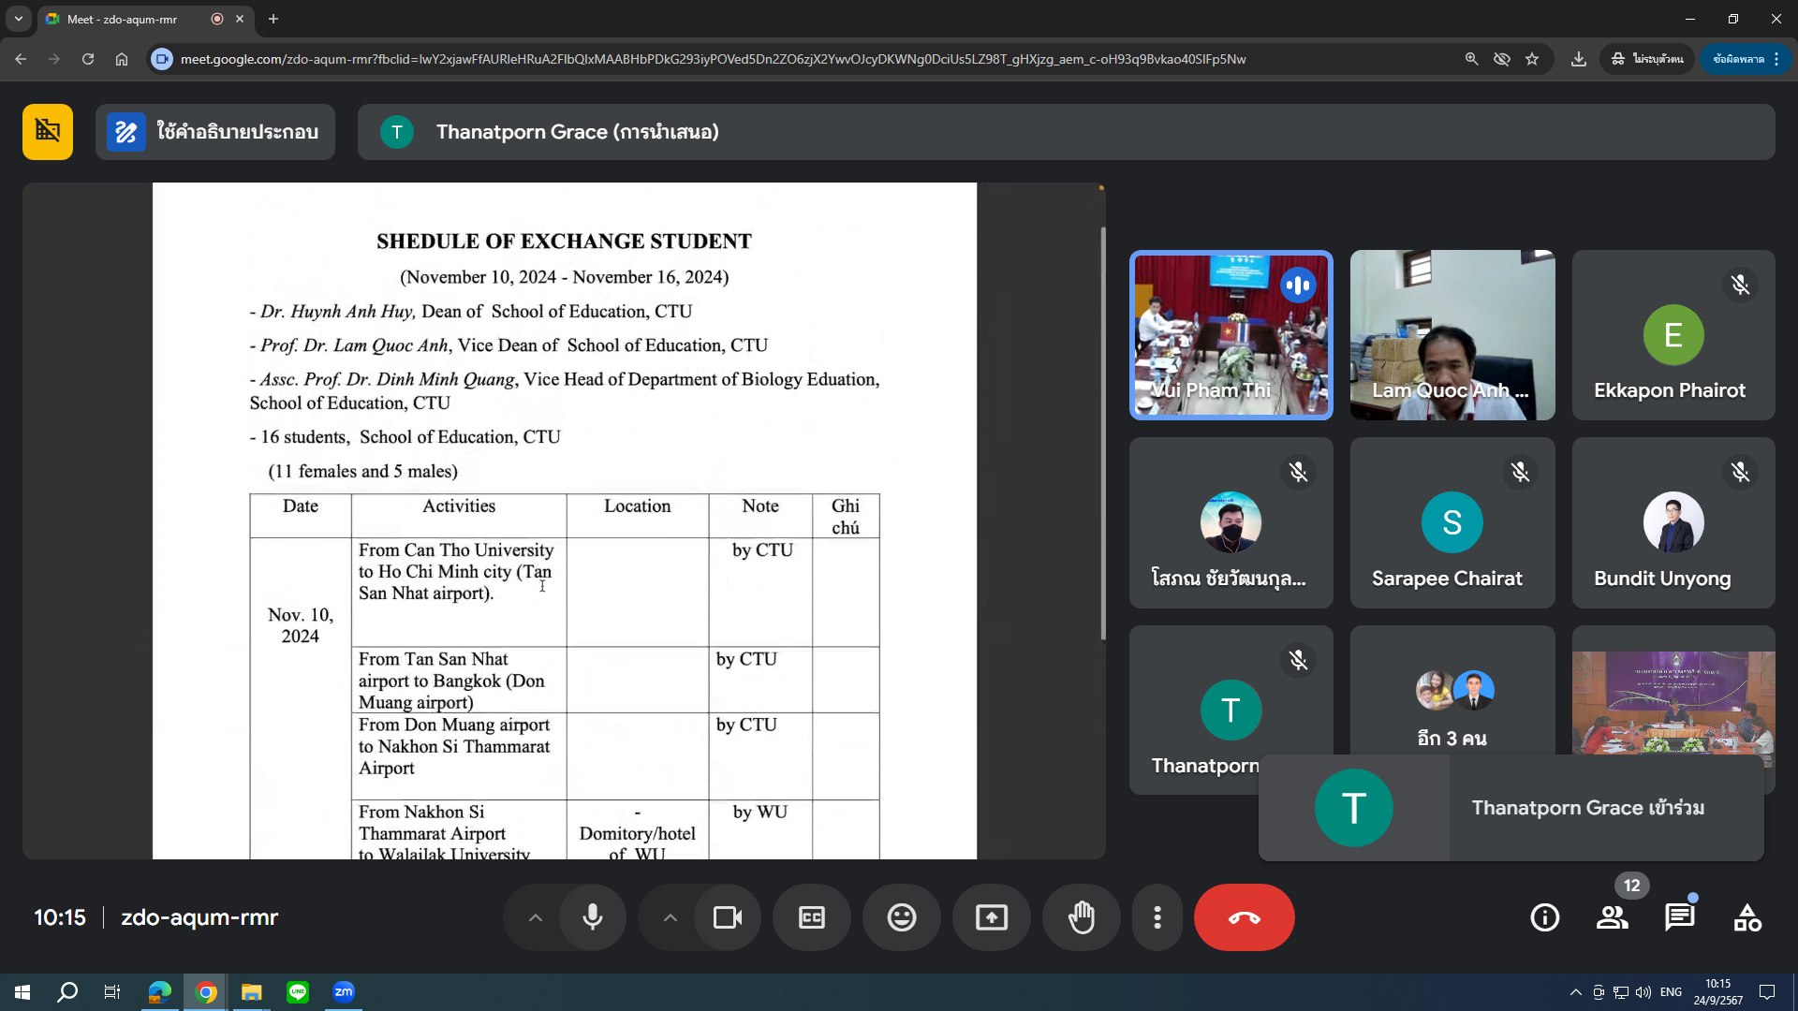Image resolution: width=1798 pixels, height=1011 pixels.
Task: Toggle mute for โสกณ ชัยวัฒนกุล
Action: tap(1299, 472)
